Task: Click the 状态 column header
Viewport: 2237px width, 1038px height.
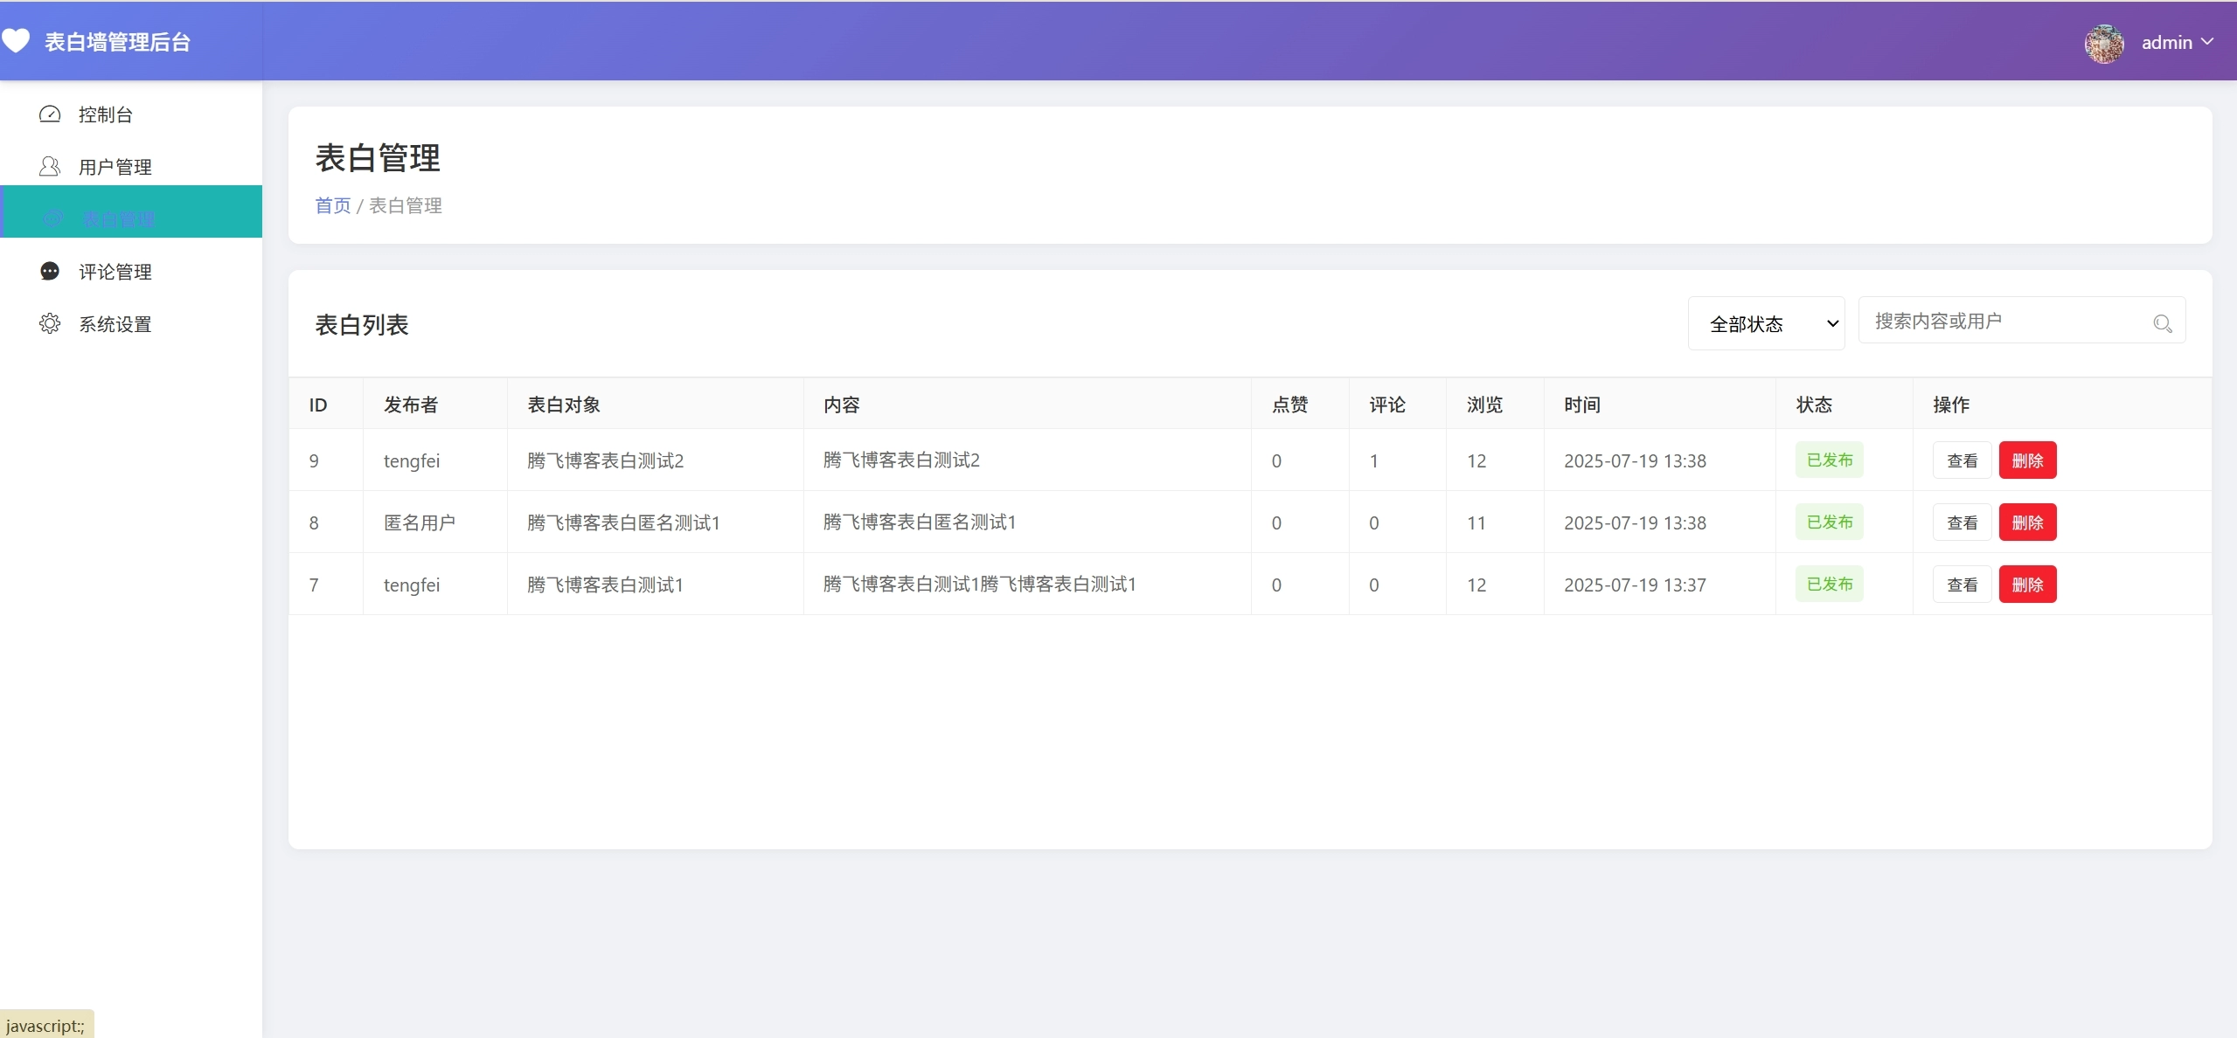Action: [x=1814, y=405]
